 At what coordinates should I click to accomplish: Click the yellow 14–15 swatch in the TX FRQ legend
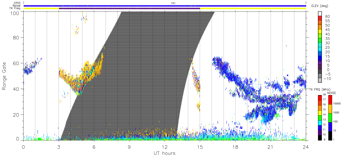pos(320,112)
